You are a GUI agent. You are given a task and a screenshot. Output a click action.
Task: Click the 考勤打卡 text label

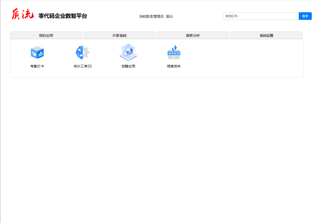pos(37,66)
